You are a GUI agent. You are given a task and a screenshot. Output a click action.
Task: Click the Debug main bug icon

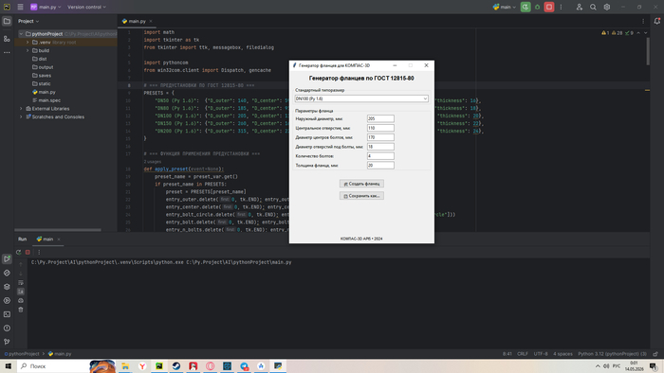click(538, 8)
